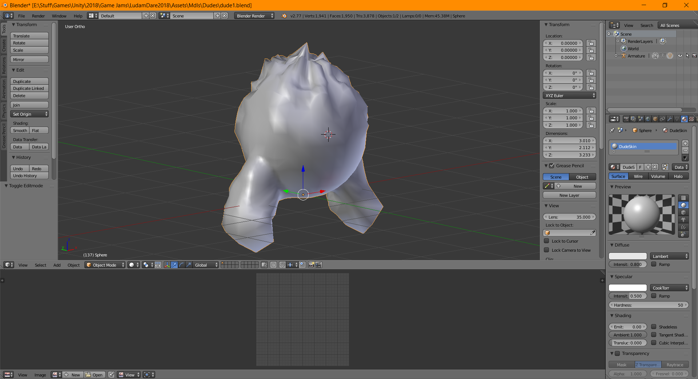698x379 pixels.
Task: Unlink the DudeSkin material with X icon
Action: click(655, 167)
